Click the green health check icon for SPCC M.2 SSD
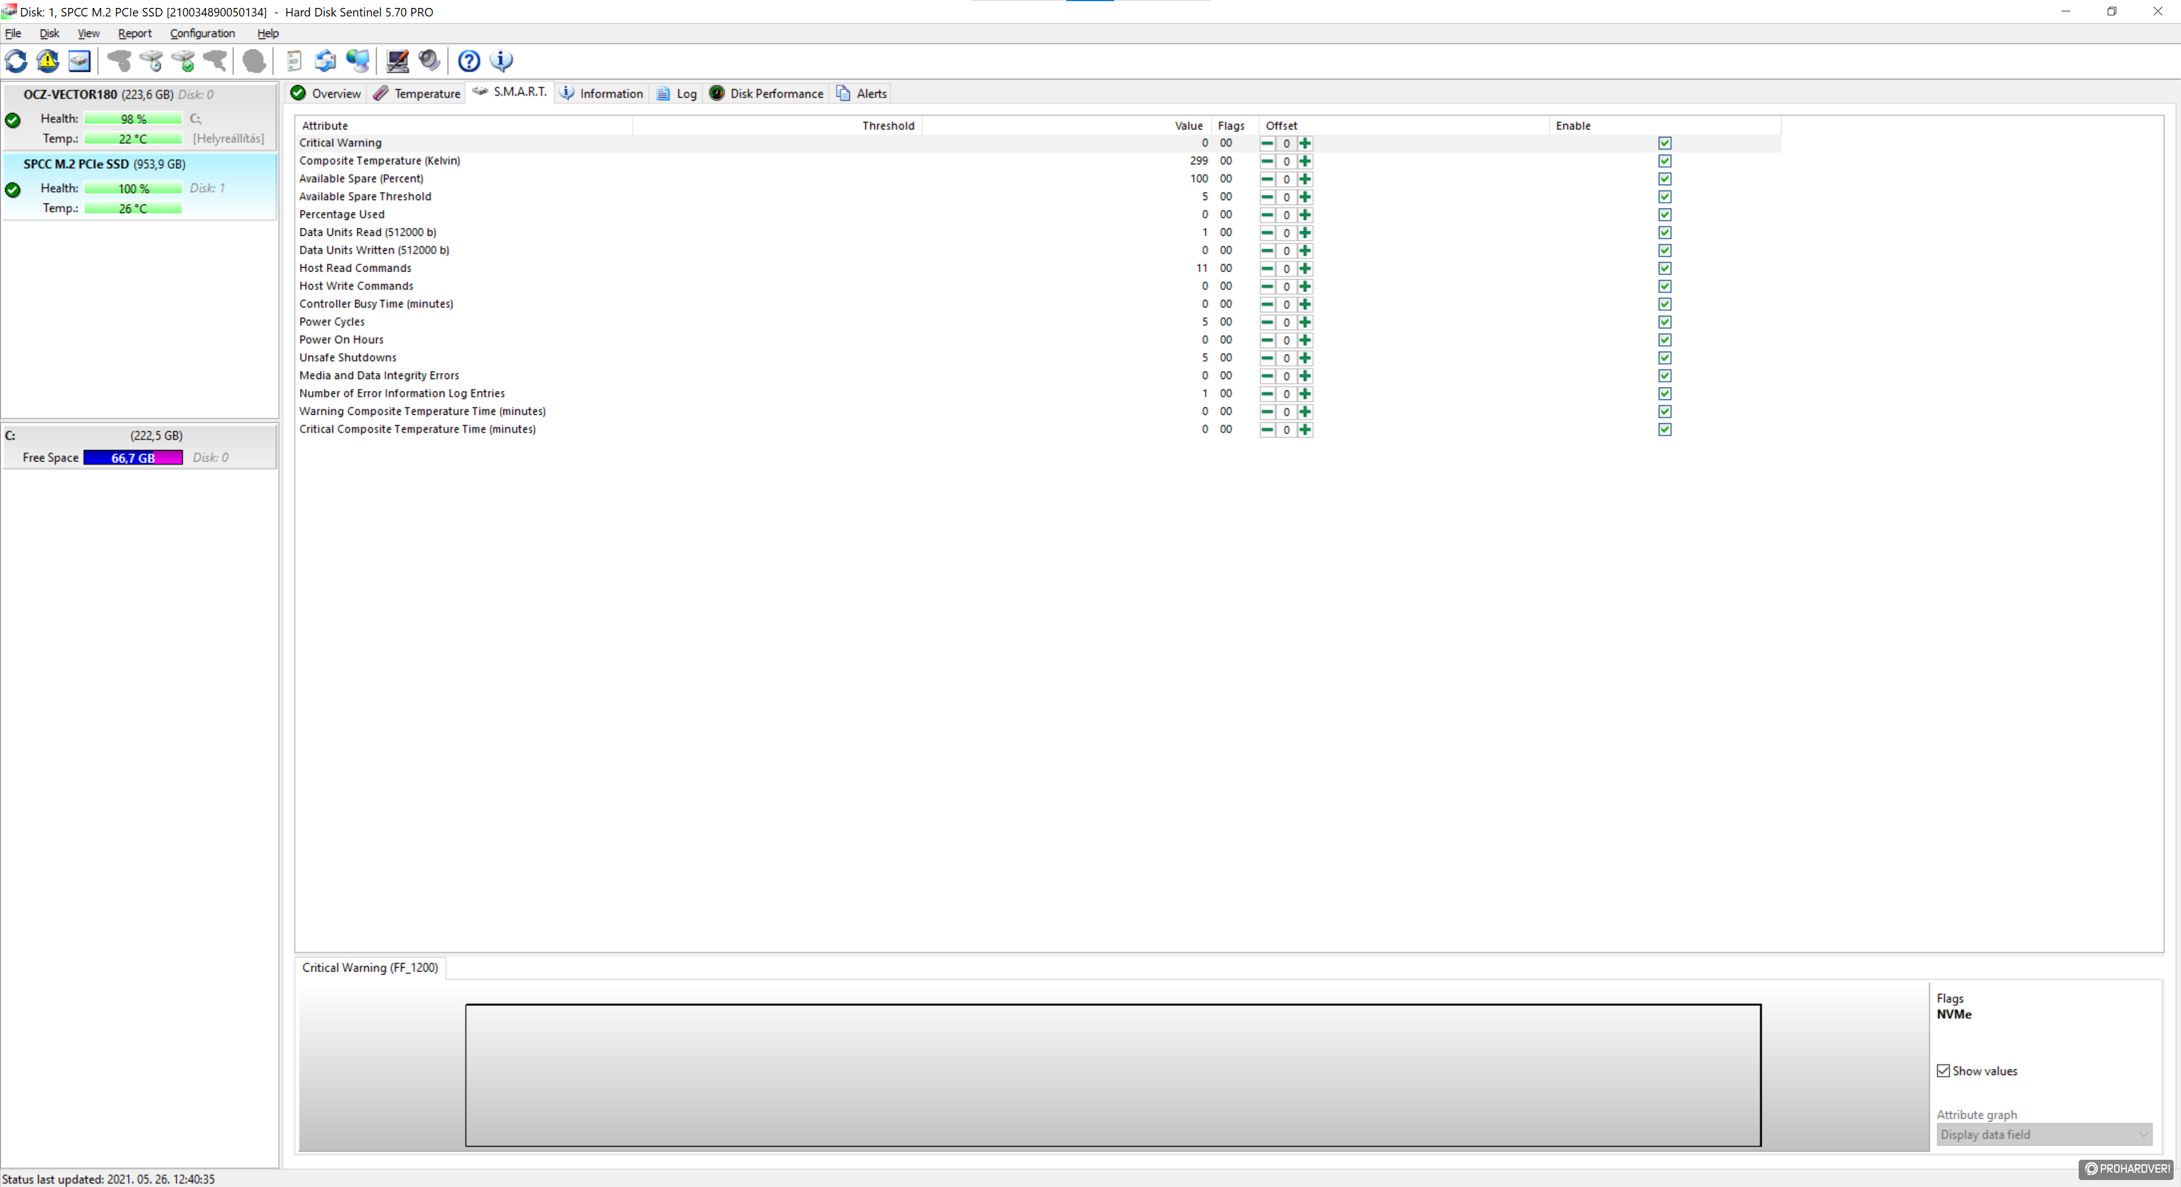Image resolution: width=2181 pixels, height=1187 pixels. pyautogui.click(x=12, y=190)
